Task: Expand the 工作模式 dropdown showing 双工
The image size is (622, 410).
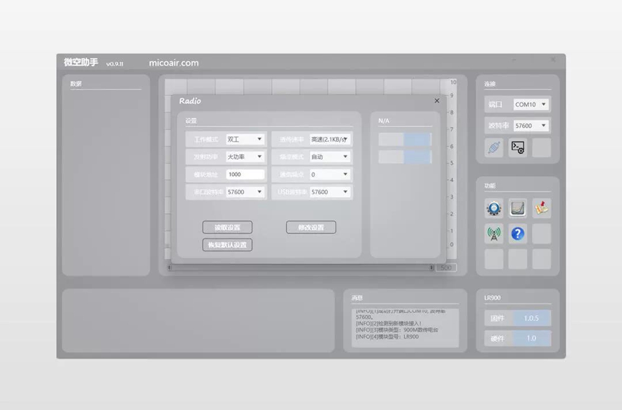Action: [246, 139]
